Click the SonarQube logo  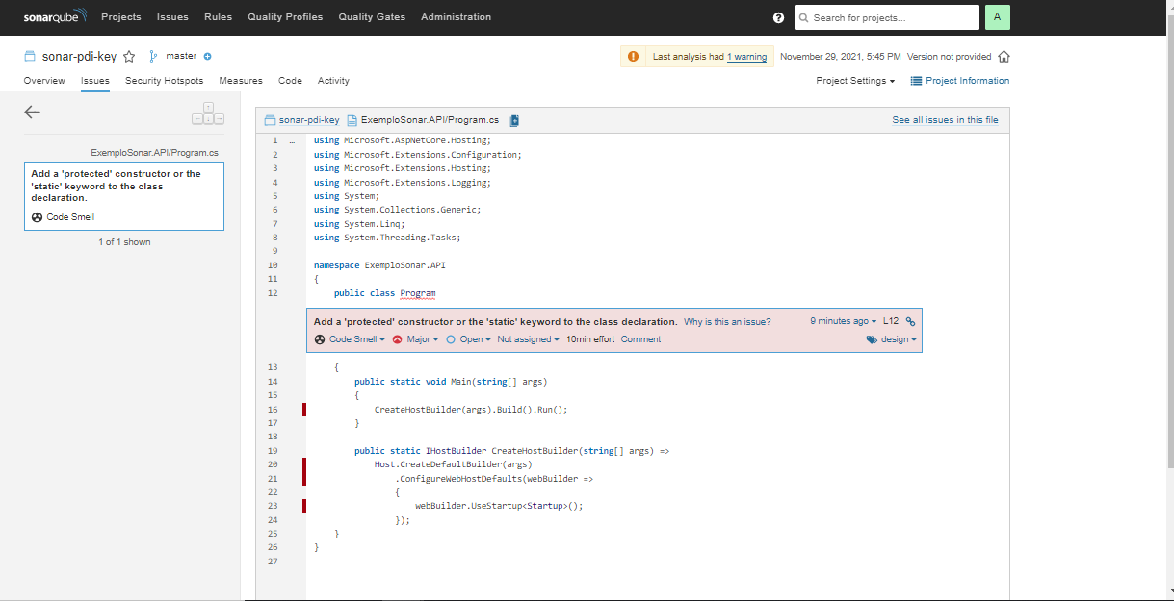tap(55, 16)
